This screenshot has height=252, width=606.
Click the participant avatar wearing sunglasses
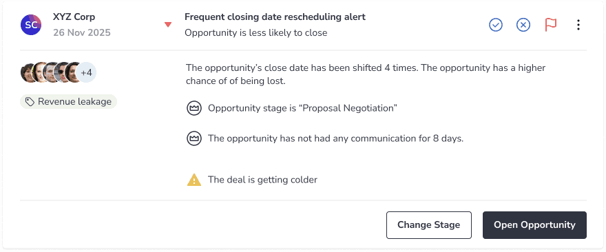pyautogui.click(x=62, y=73)
